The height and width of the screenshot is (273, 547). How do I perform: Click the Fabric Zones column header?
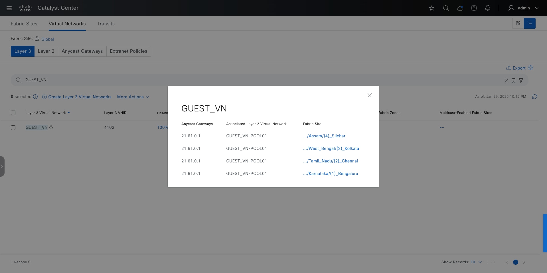[x=389, y=113]
